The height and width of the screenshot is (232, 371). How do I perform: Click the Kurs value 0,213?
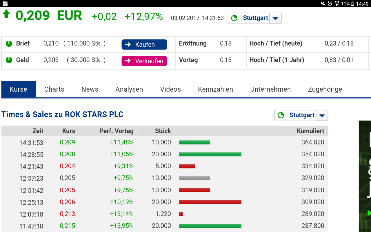click(x=68, y=214)
